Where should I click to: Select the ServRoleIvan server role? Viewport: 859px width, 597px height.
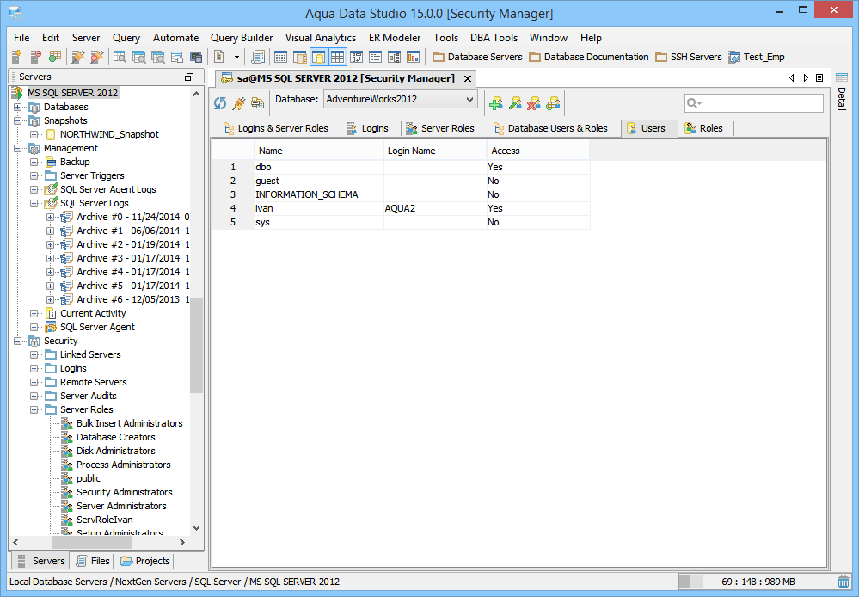pyautogui.click(x=104, y=520)
